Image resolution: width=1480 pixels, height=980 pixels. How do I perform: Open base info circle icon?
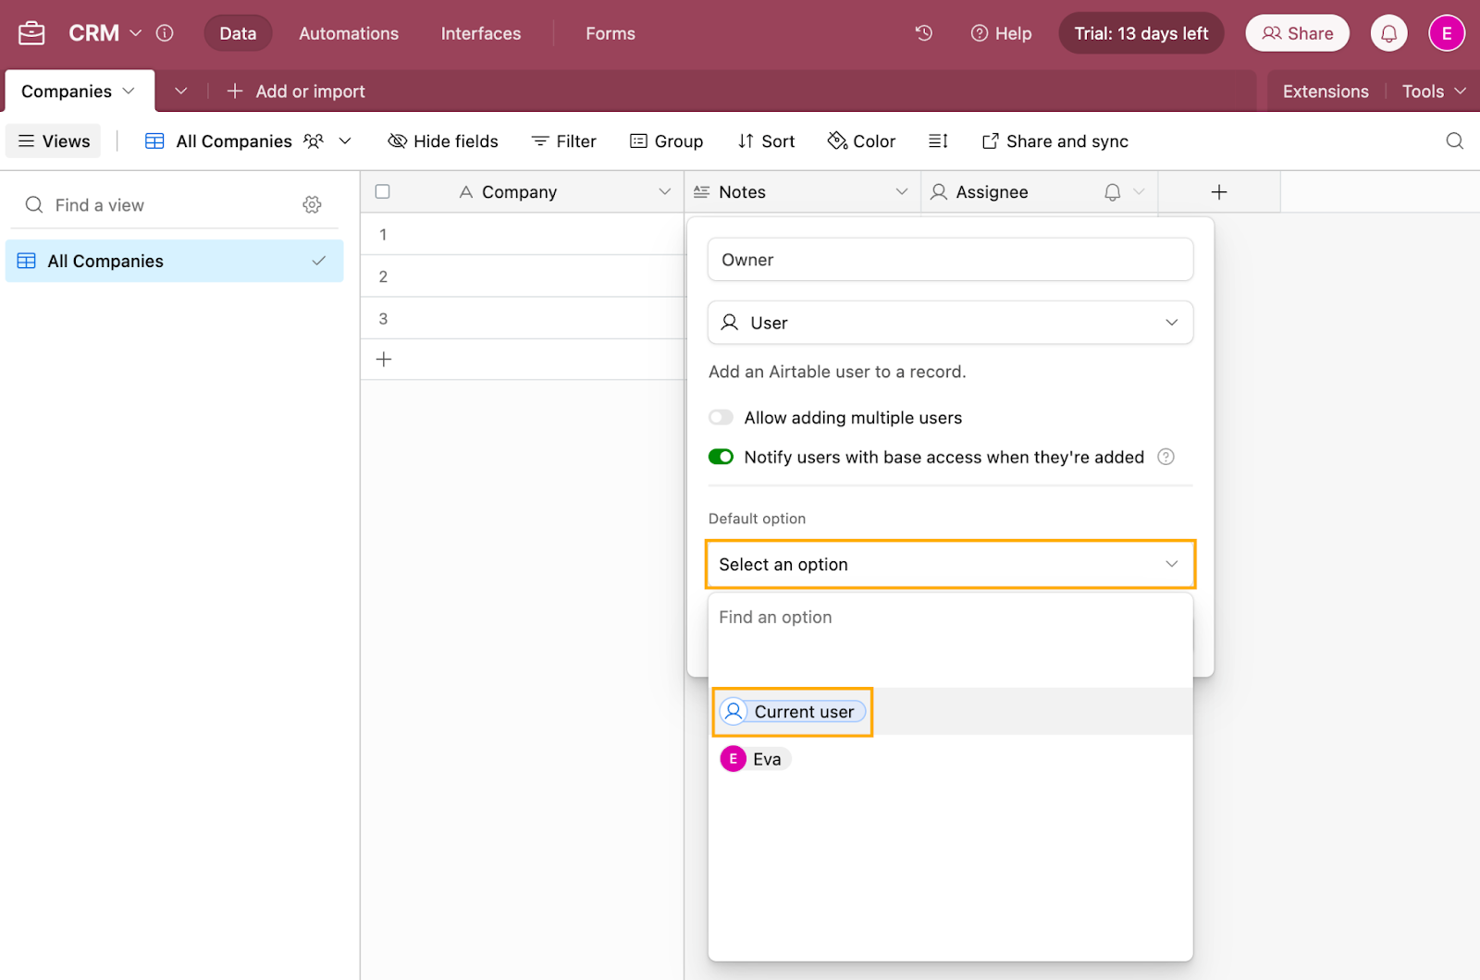[x=165, y=33]
